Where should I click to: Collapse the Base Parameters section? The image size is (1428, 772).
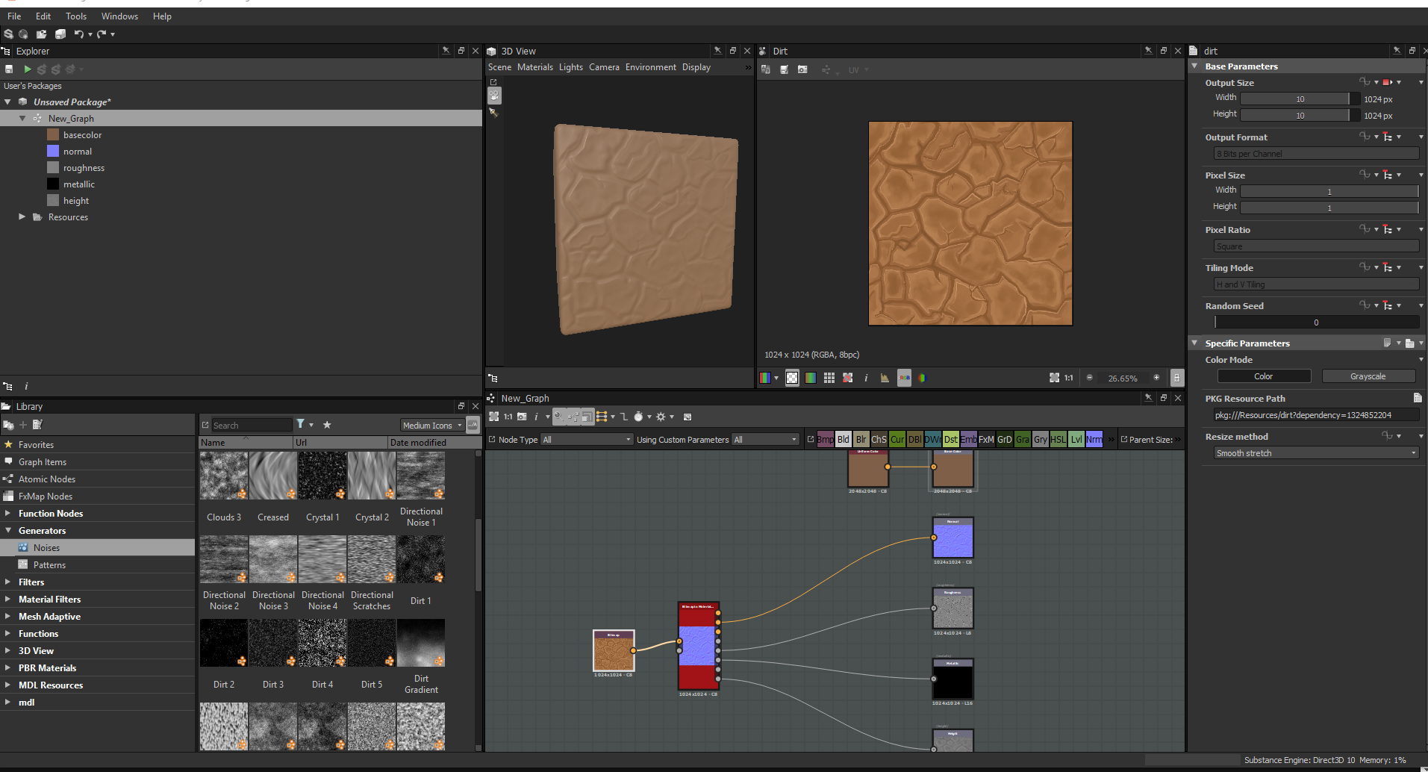click(1194, 66)
